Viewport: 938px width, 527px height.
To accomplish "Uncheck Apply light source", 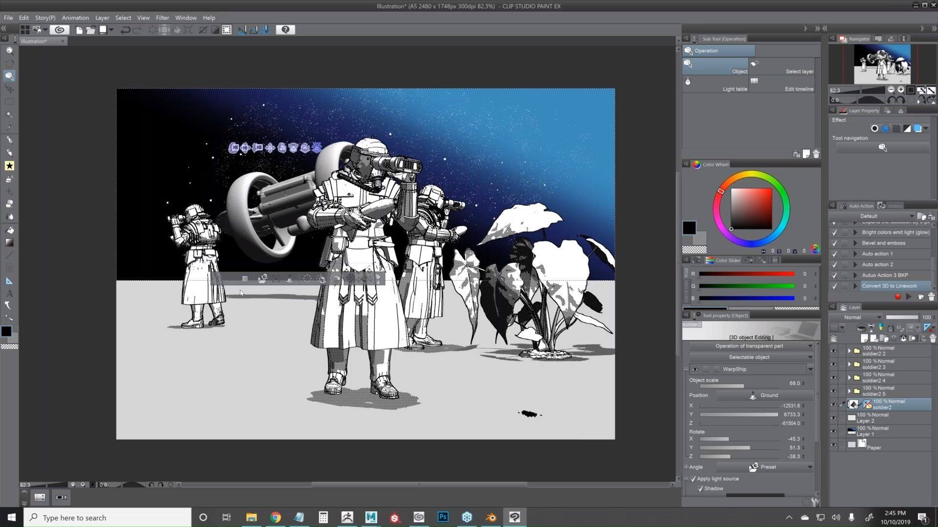I will [693, 479].
